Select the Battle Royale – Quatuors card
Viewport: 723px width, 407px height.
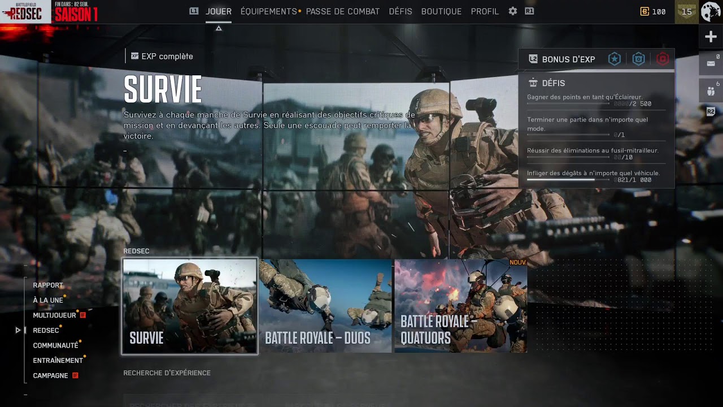coord(461,306)
